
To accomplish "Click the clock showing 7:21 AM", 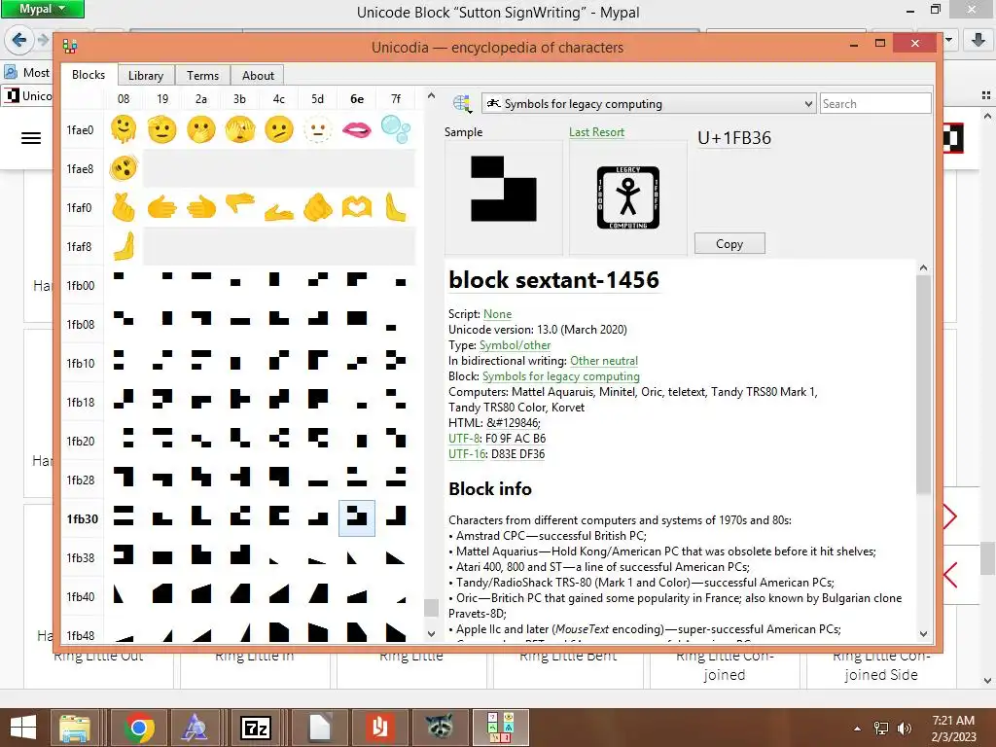I will (x=953, y=721).
